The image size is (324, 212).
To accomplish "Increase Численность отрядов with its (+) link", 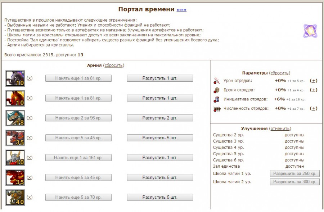I will click(314, 108).
